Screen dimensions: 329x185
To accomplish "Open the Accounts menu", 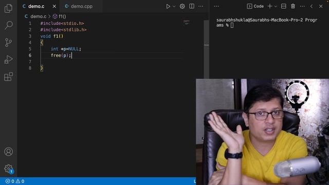I will [8, 152].
